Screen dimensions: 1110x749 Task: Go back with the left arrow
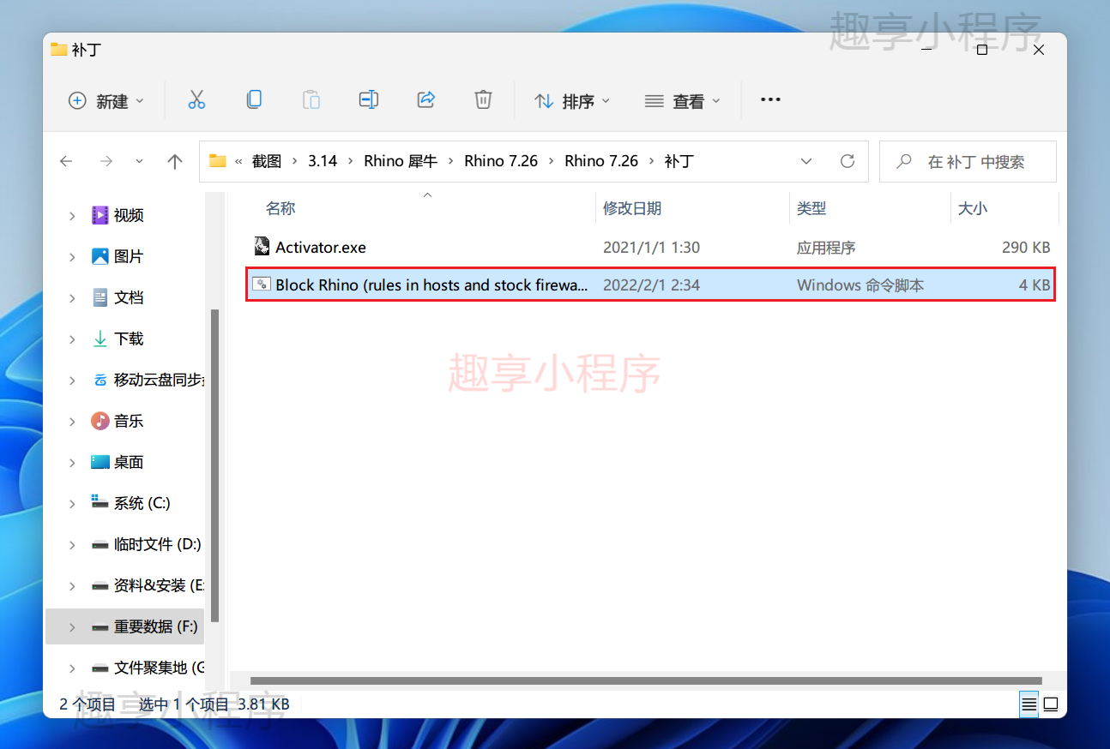66,161
